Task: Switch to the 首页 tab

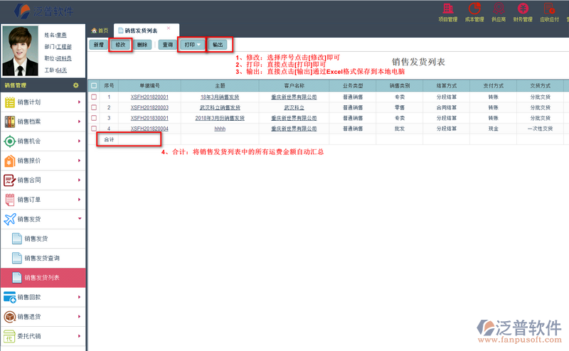Action: pyautogui.click(x=100, y=31)
